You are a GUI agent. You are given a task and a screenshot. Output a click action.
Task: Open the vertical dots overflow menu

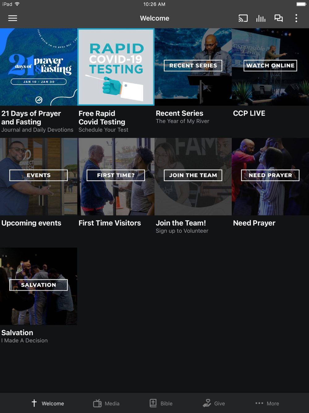pos(296,18)
